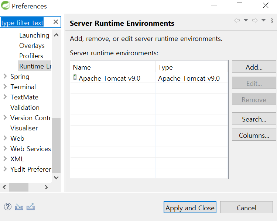This screenshot has height=221, width=277.
Task: Click the Spring leaf window icon
Action: (x=5, y=5)
